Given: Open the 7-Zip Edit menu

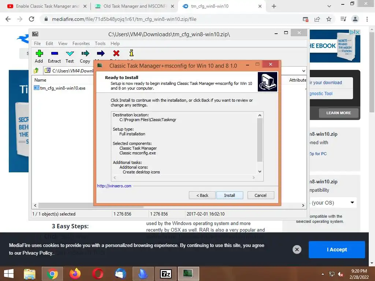Looking at the screenshot, I should point(49,44).
